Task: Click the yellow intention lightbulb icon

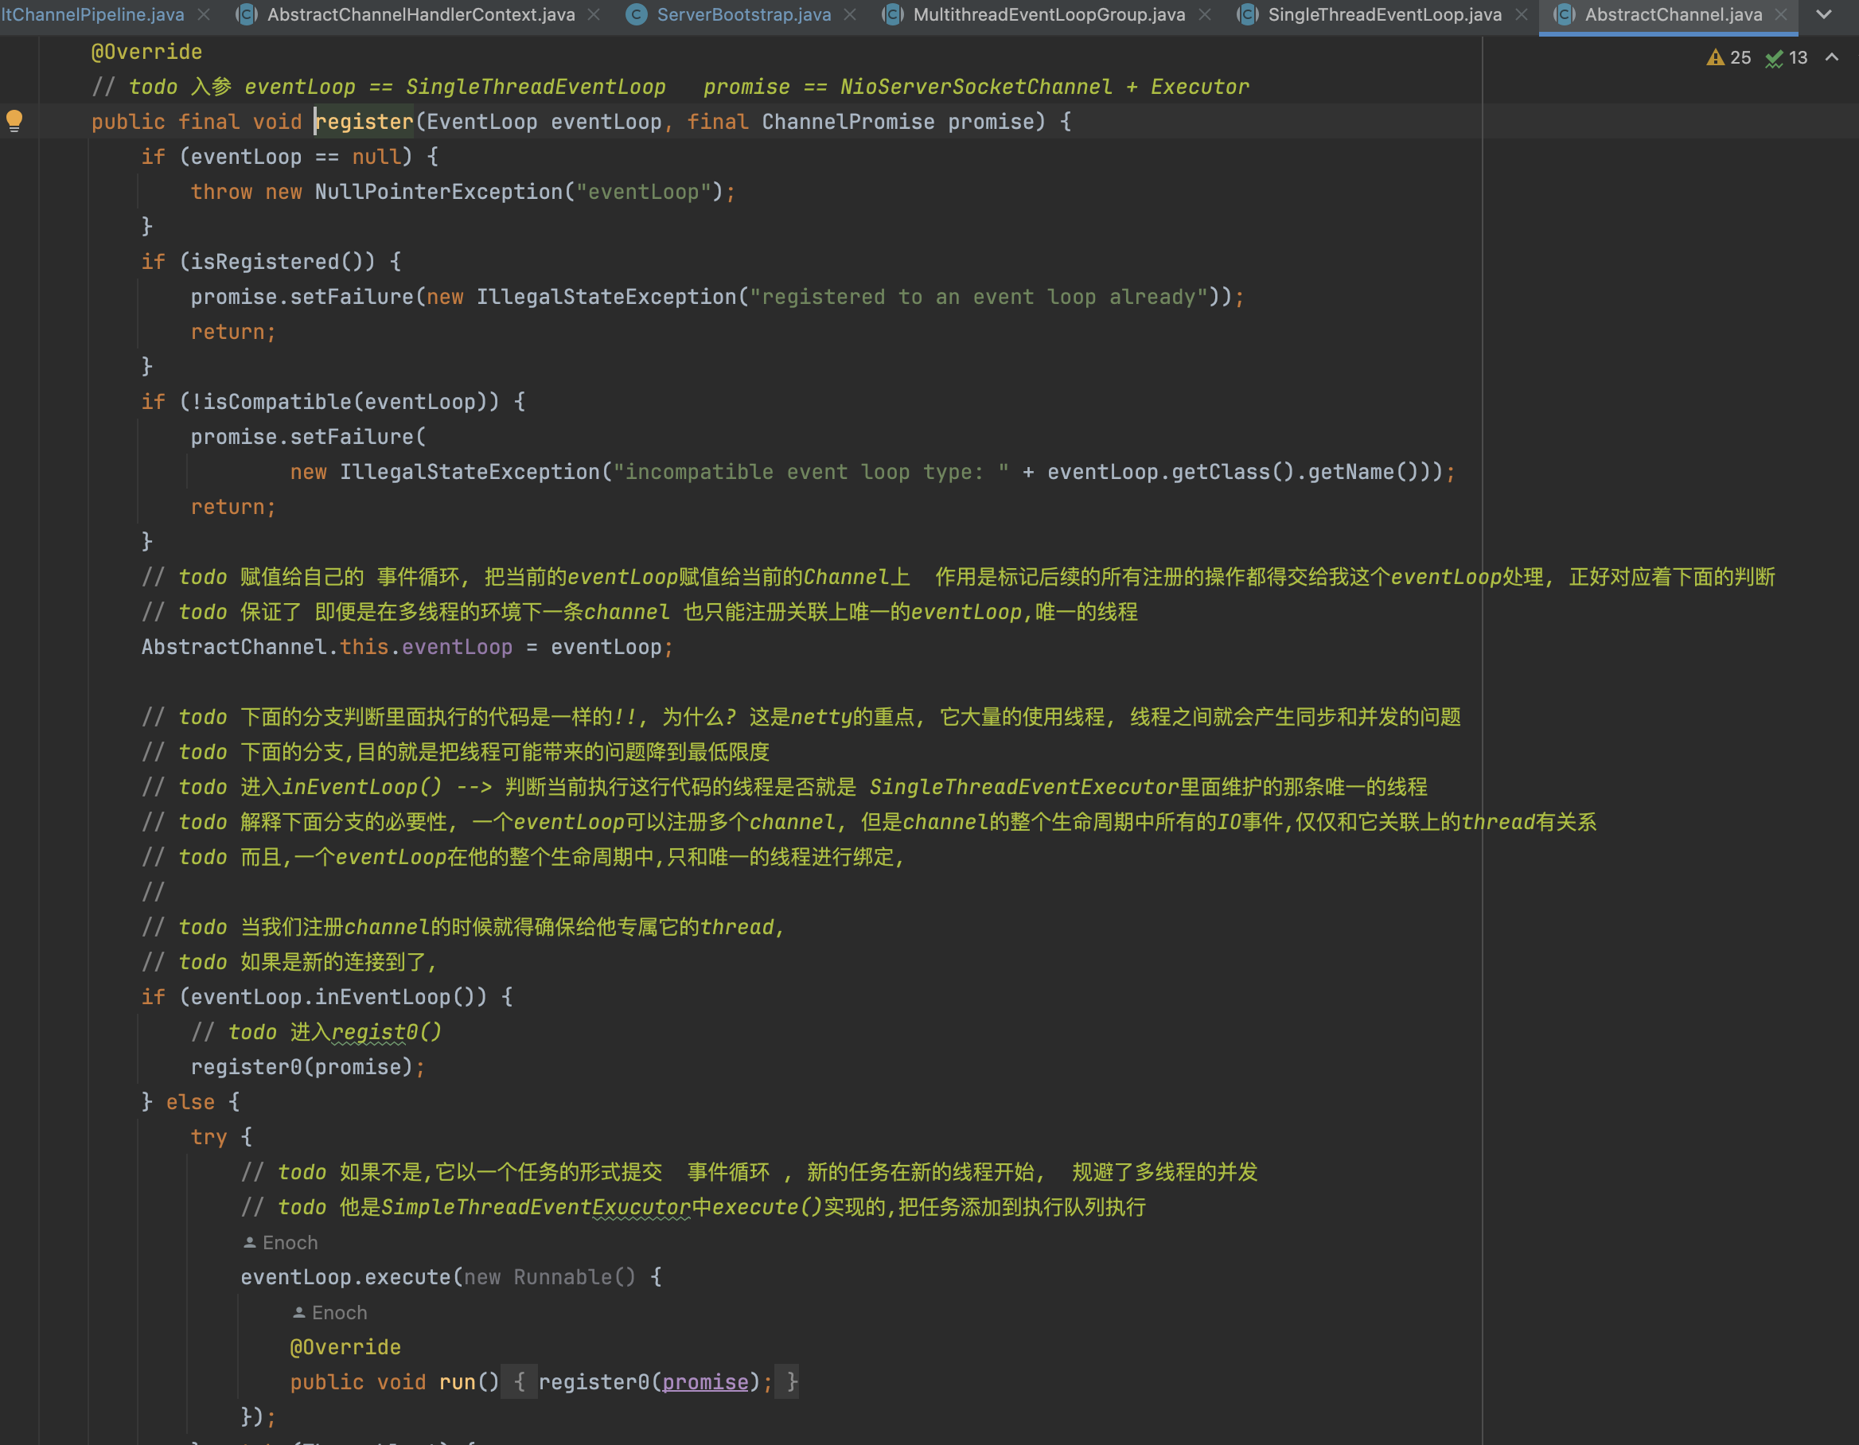Action: [x=14, y=121]
